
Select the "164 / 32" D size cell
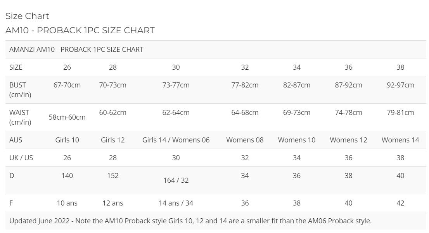[176, 180]
